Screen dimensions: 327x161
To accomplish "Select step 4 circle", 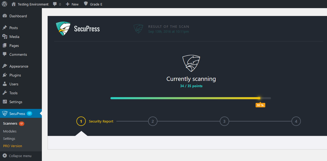I will click(x=296, y=121).
